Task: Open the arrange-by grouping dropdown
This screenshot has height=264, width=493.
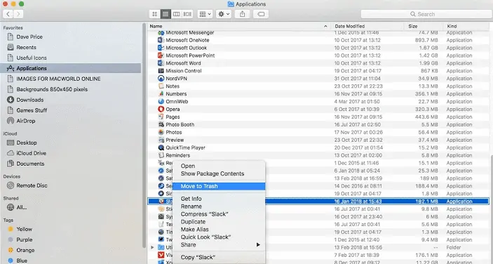Action: tap(205, 14)
